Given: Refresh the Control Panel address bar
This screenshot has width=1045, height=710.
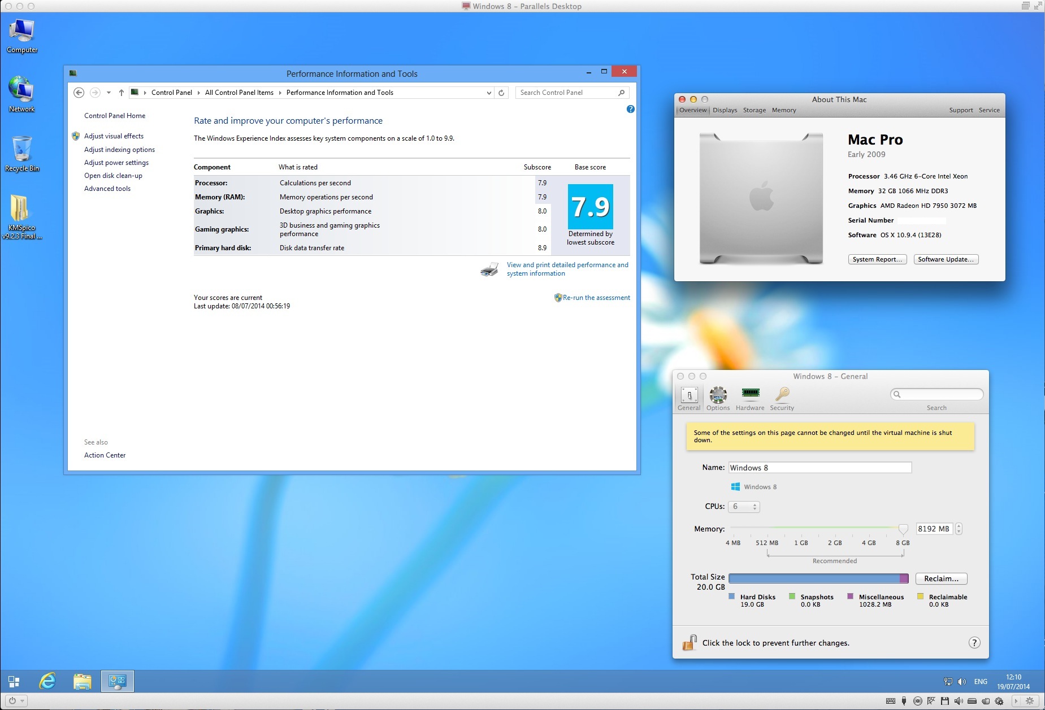Looking at the screenshot, I should click(x=501, y=93).
